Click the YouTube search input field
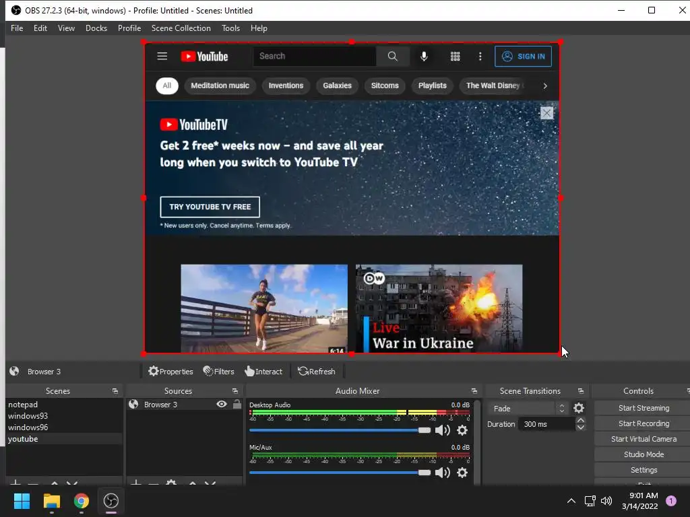Viewport: 690px width, 517px height. point(315,57)
